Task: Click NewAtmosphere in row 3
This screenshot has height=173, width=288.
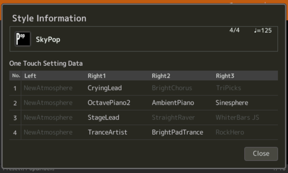Action: point(48,117)
